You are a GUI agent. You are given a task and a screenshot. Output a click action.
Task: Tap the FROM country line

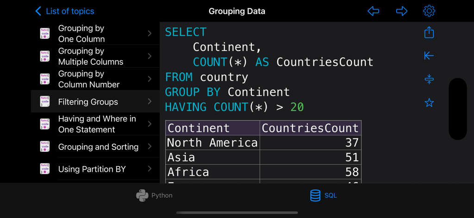pyautogui.click(x=206, y=77)
